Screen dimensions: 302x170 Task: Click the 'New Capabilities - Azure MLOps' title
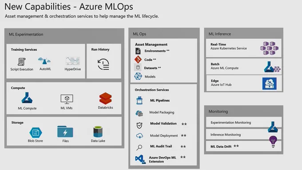[69, 7]
